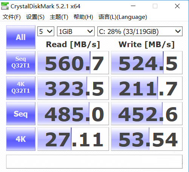Image resolution: width=189 pixels, height=172 pixels.
Task: Open the 设置(S) menu
Action: (35, 17)
